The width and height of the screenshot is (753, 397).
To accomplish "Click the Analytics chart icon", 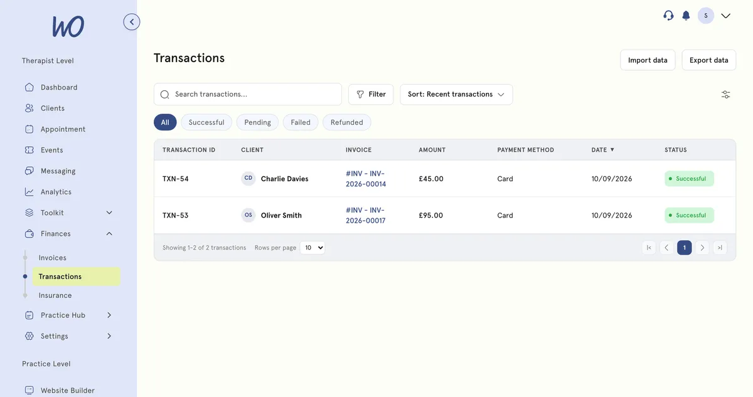I will (29, 192).
